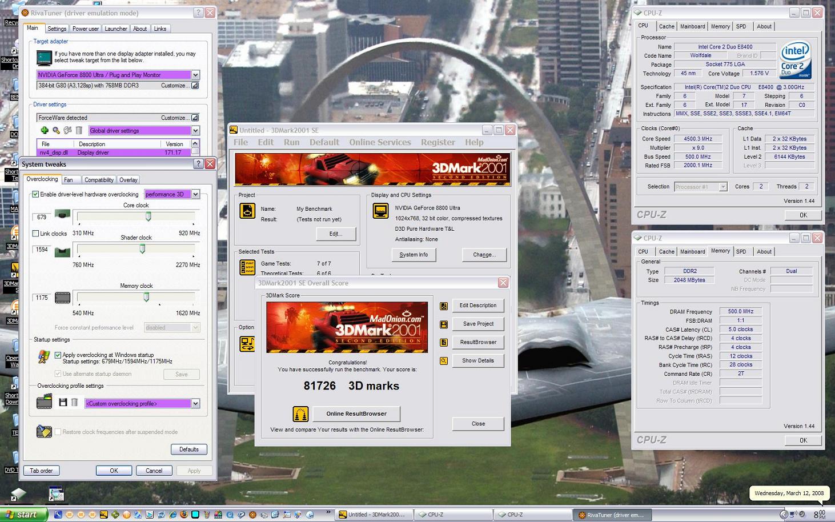Click the ResultBrowser icon in score dialog

click(444, 343)
